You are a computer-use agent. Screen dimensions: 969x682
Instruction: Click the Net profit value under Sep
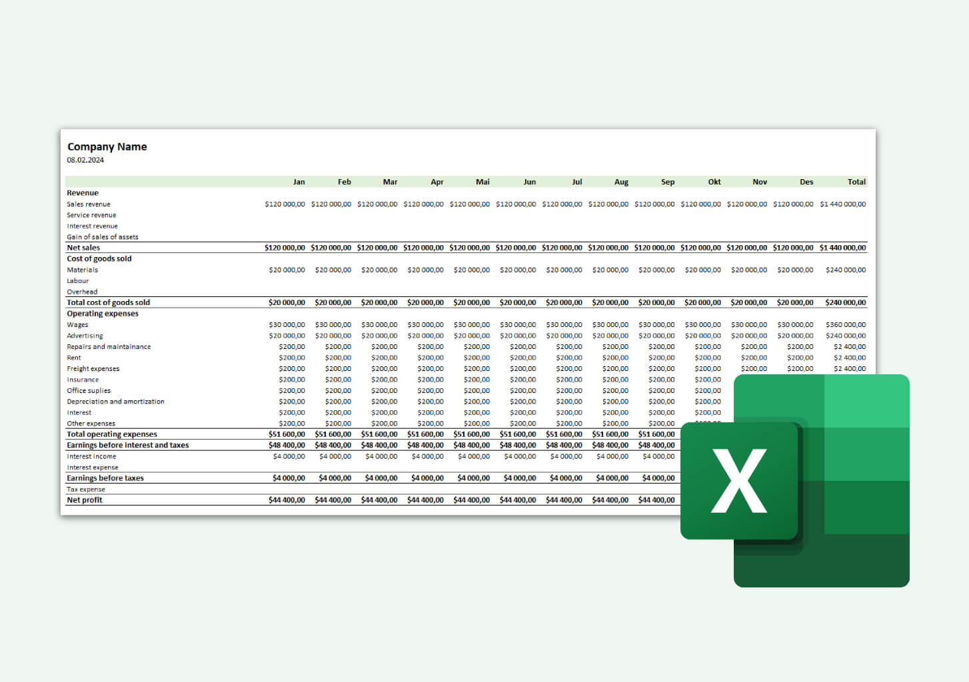pyautogui.click(x=656, y=500)
